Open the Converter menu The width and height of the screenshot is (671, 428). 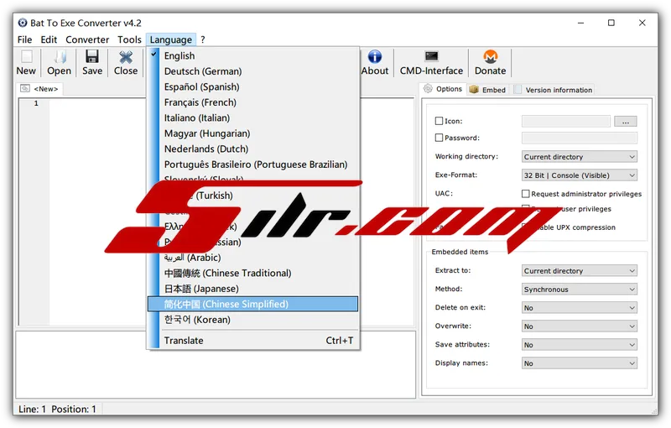coord(87,39)
